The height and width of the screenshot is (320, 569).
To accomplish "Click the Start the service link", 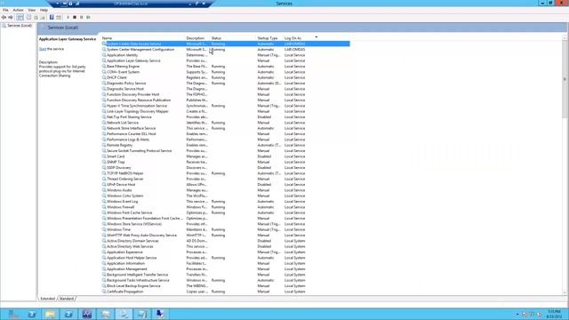I will pyautogui.click(x=43, y=49).
